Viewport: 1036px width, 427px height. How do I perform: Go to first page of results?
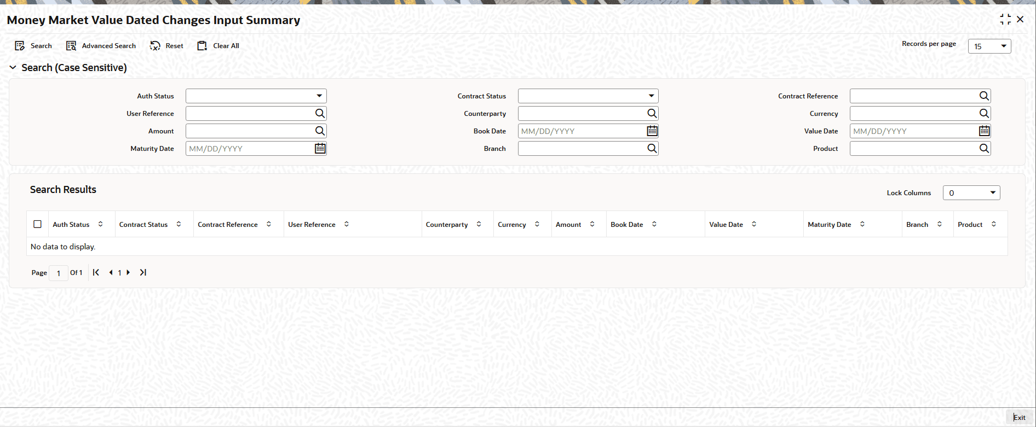pyautogui.click(x=96, y=272)
